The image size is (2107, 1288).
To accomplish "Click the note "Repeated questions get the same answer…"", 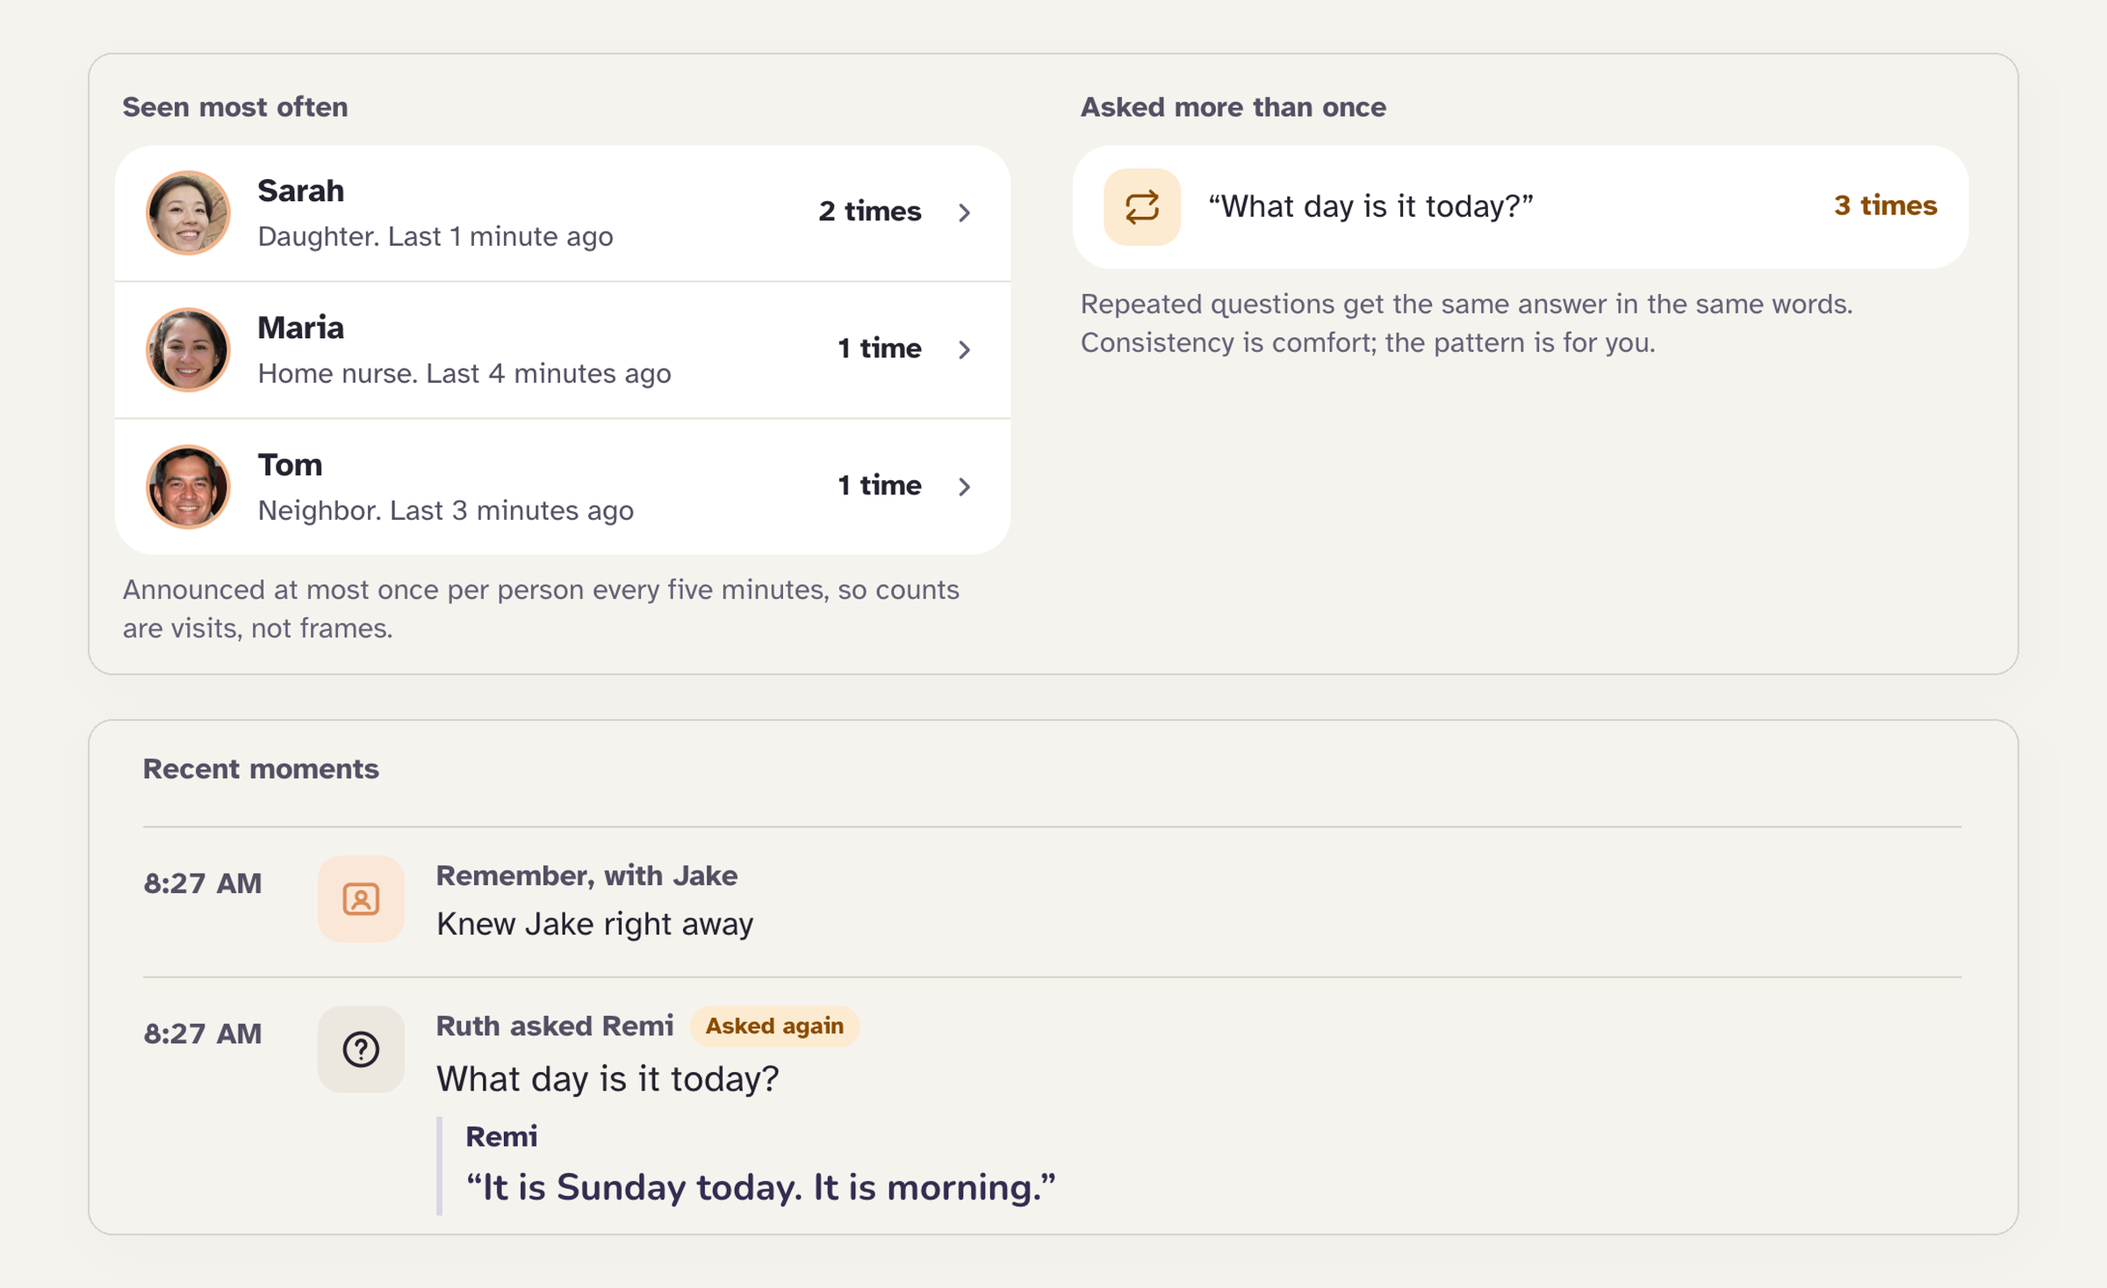I will pos(1466,323).
